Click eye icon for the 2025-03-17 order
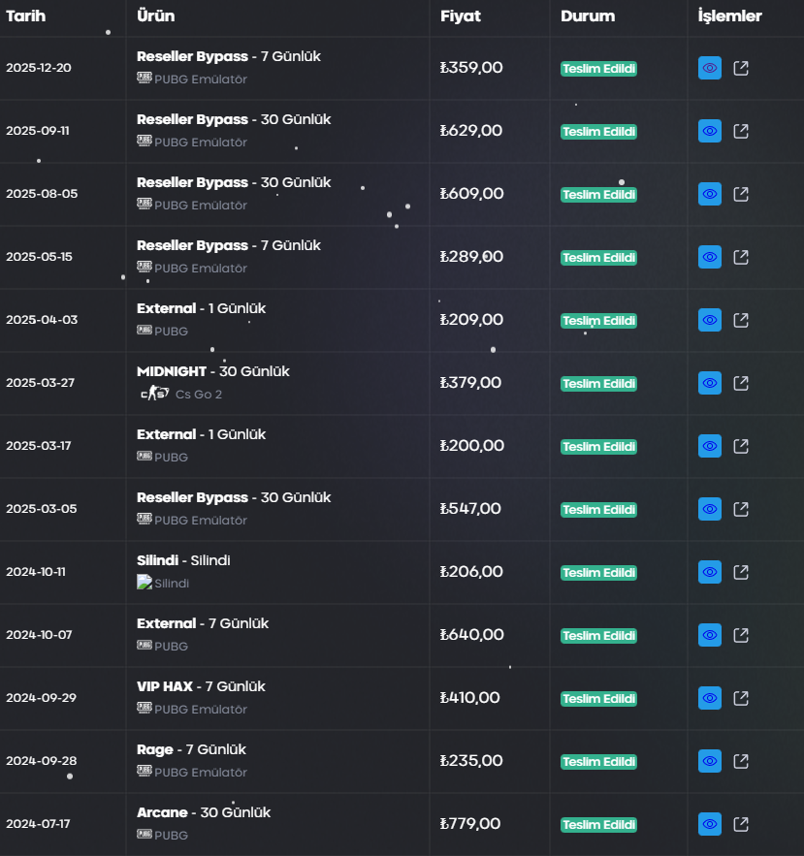Screen dimensions: 804x856 tap(710, 446)
